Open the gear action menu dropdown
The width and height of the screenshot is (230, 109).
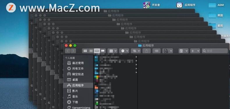(x=124, y=51)
